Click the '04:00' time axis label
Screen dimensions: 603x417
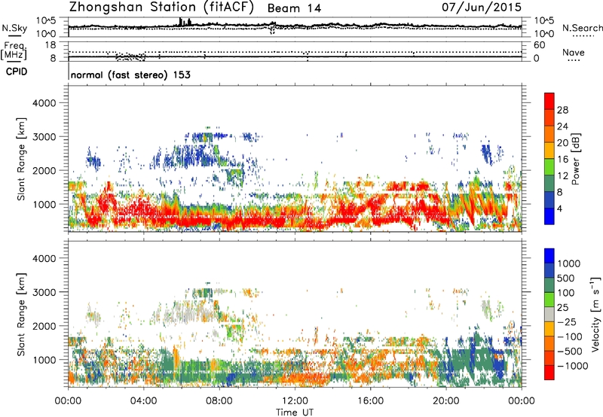[x=143, y=401]
